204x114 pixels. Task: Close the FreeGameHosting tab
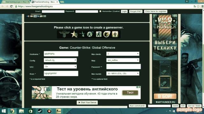point(57,2)
